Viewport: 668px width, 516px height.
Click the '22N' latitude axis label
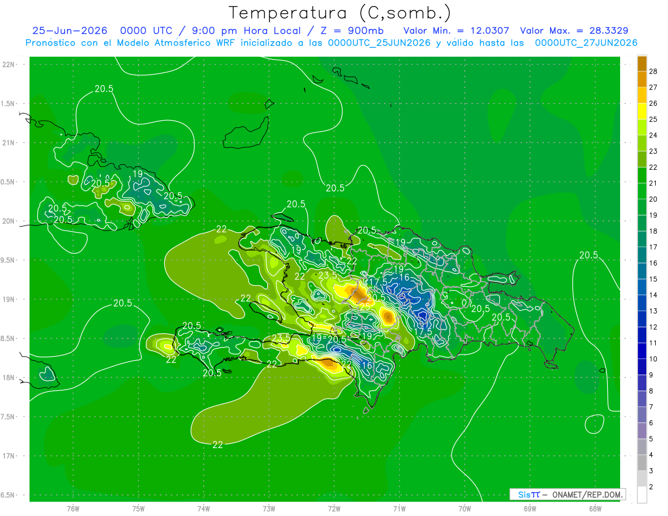coord(8,64)
